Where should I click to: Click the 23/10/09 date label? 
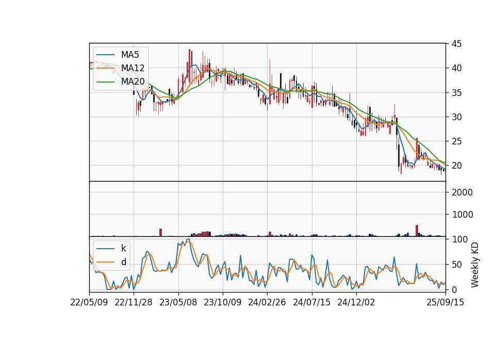223,302
